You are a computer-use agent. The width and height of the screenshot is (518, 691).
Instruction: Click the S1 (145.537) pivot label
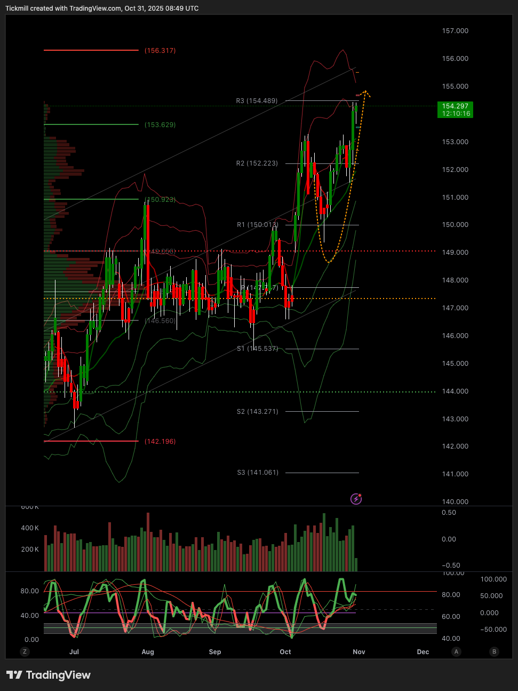(x=257, y=349)
